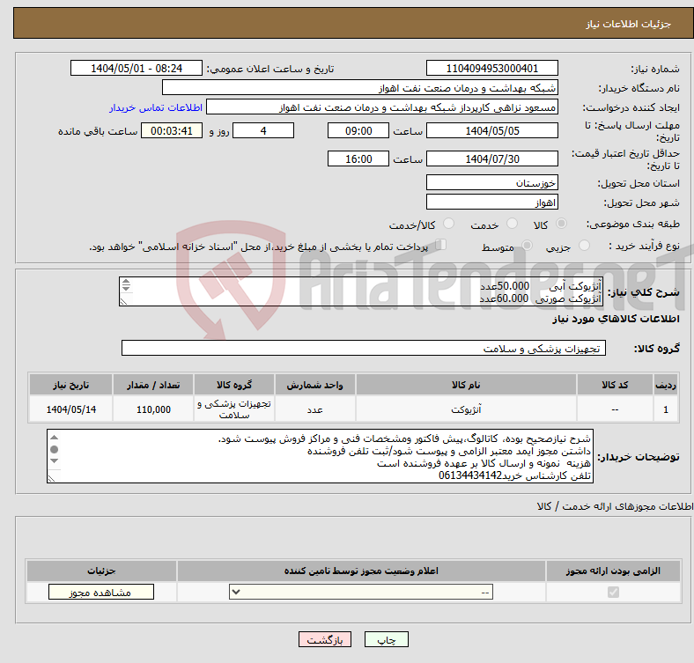Toggle the mandatory permit checkbox
This screenshot has height=663, width=694.
[x=613, y=593]
